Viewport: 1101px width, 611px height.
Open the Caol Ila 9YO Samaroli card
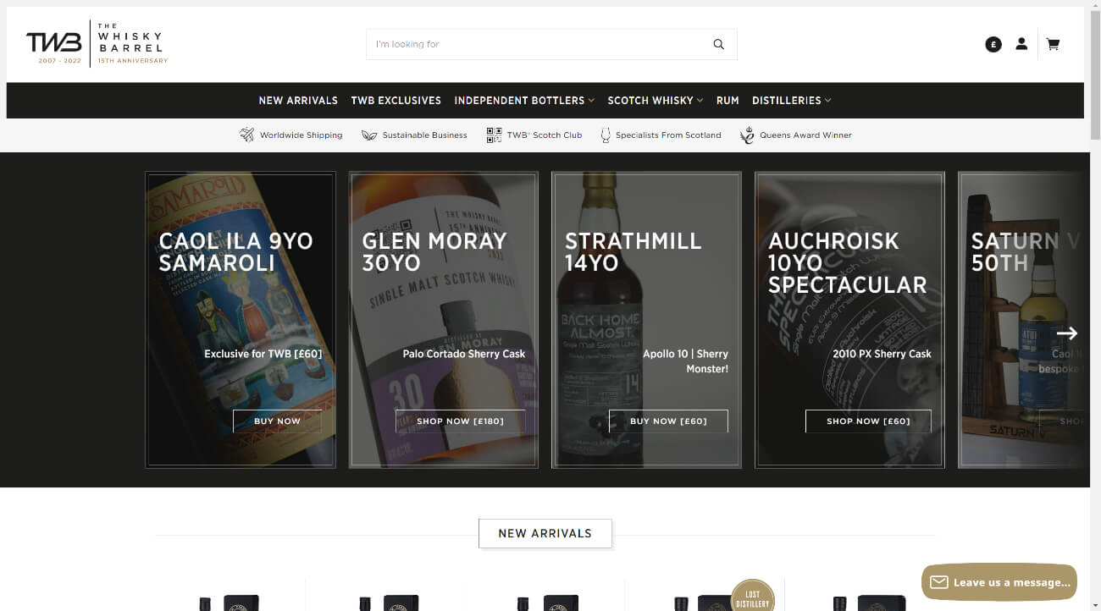point(241,320)
